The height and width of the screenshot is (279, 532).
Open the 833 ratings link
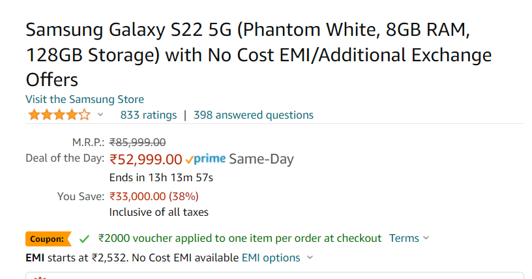(149, 115)
